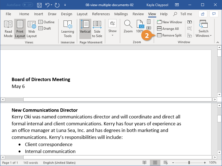This screenshot has width=222, height=166.
Task: Open Learning Tools
Action: click(x=68, y=29)
